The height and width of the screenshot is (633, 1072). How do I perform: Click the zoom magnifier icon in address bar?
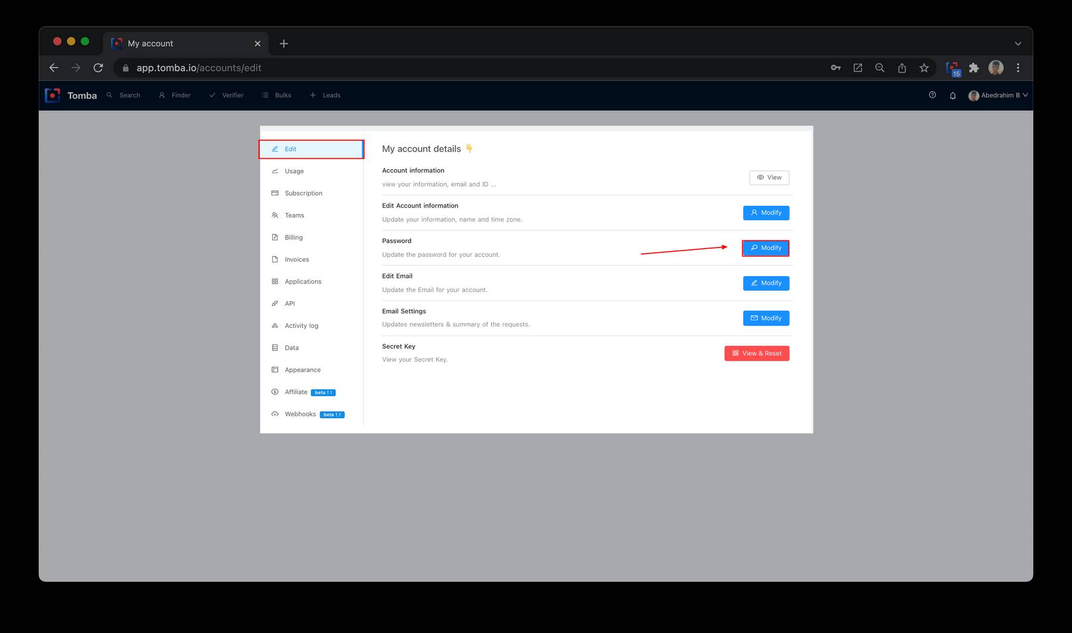(x=880, y=68)
